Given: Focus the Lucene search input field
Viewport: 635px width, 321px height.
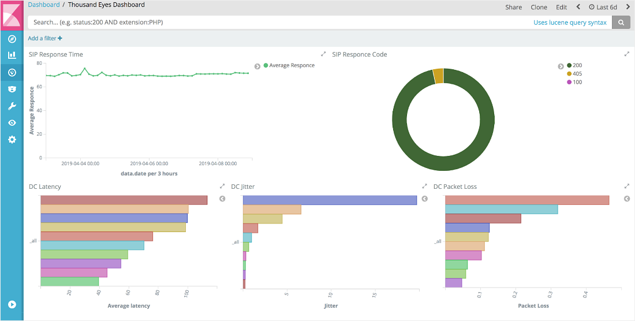Looking at the screenshot, I should pos(277,23).
